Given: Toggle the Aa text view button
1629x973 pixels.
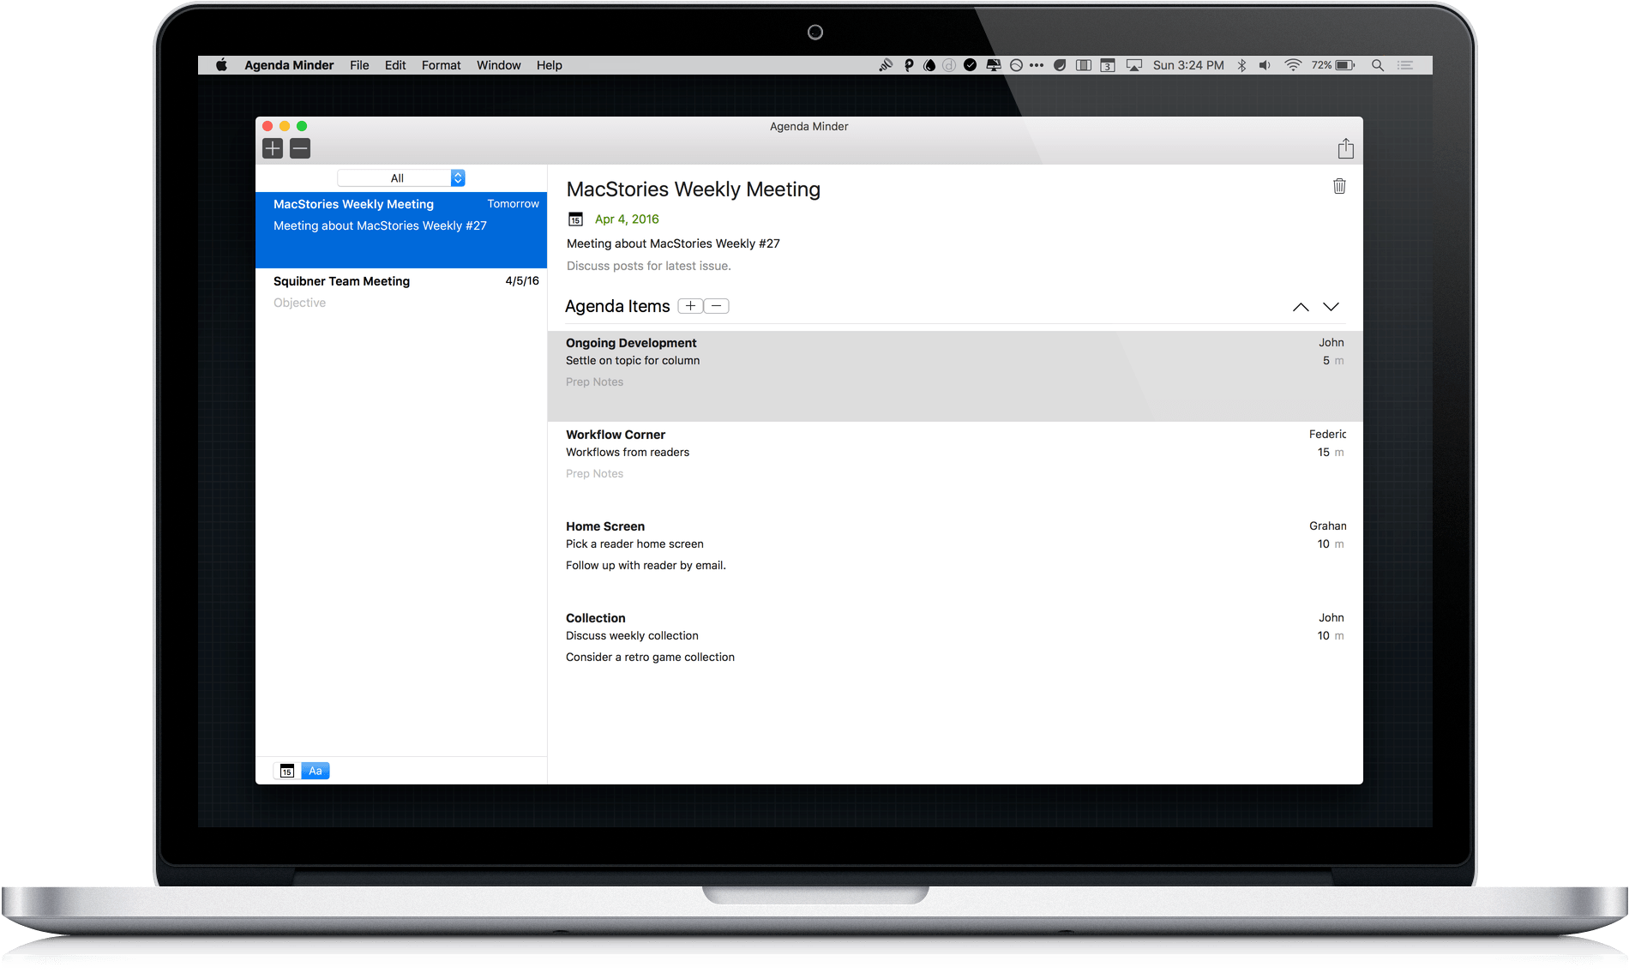Looking at the screenshot, I should click(x=316, y=771).
